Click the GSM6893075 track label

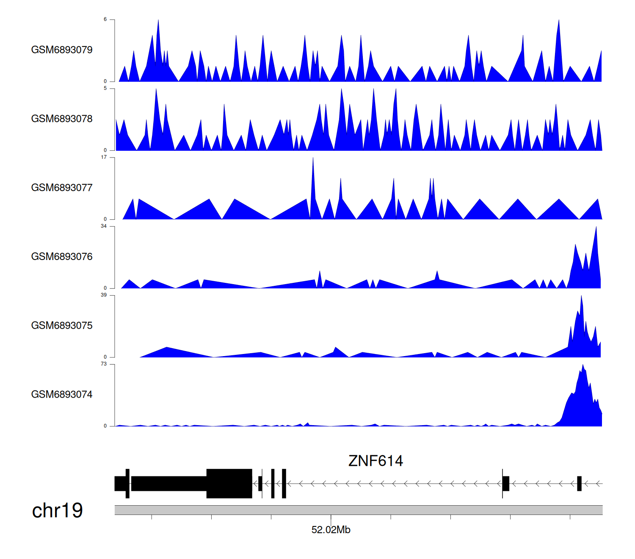62,326
